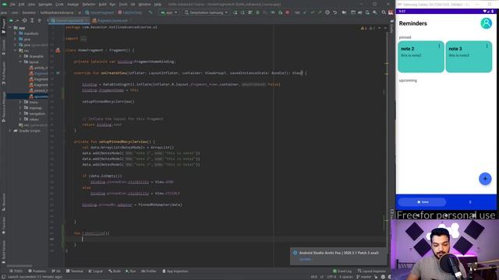
Task: Open the TODO tool window
Action: 16,271
